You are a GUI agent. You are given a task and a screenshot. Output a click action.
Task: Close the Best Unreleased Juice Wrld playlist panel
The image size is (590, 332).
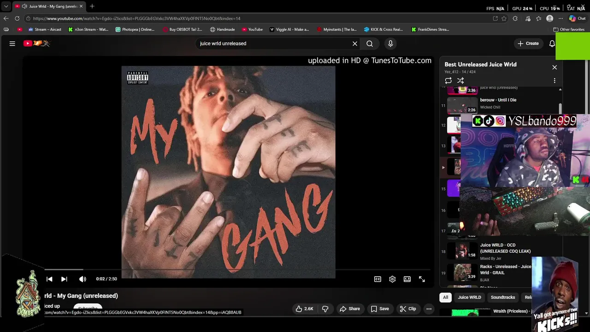tap(555, 67)
